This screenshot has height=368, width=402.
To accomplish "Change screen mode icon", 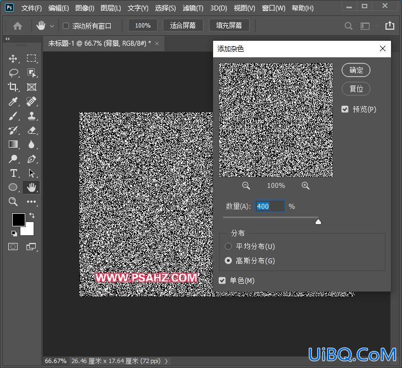I will 31,247.
